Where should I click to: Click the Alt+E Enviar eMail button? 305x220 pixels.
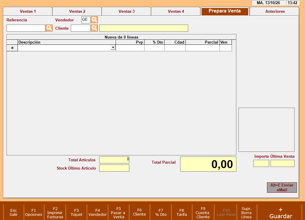click(x=282, y=187)
